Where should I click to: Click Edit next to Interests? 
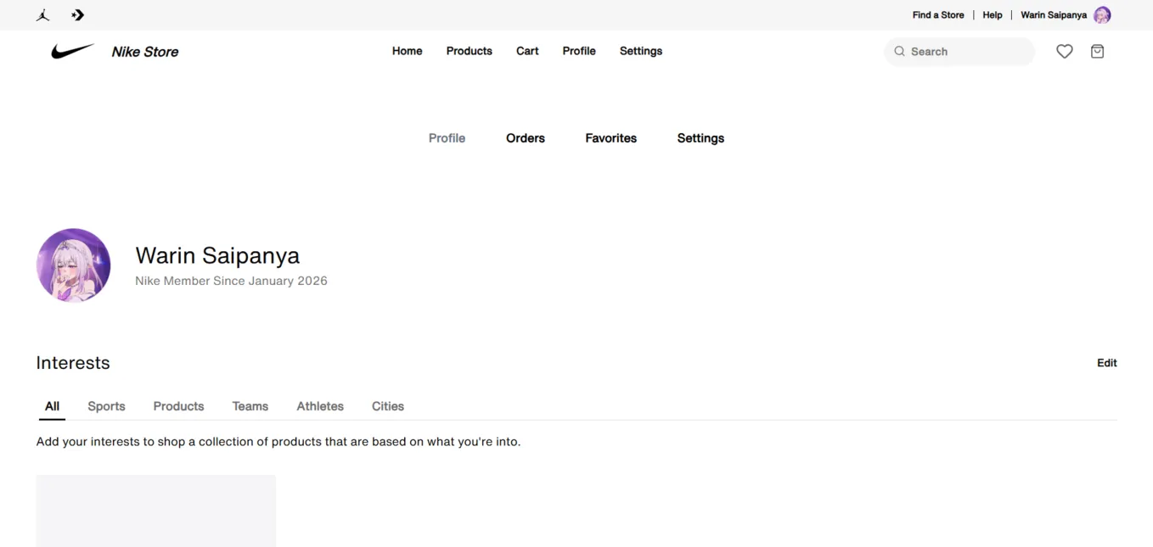click(1107, 363)
